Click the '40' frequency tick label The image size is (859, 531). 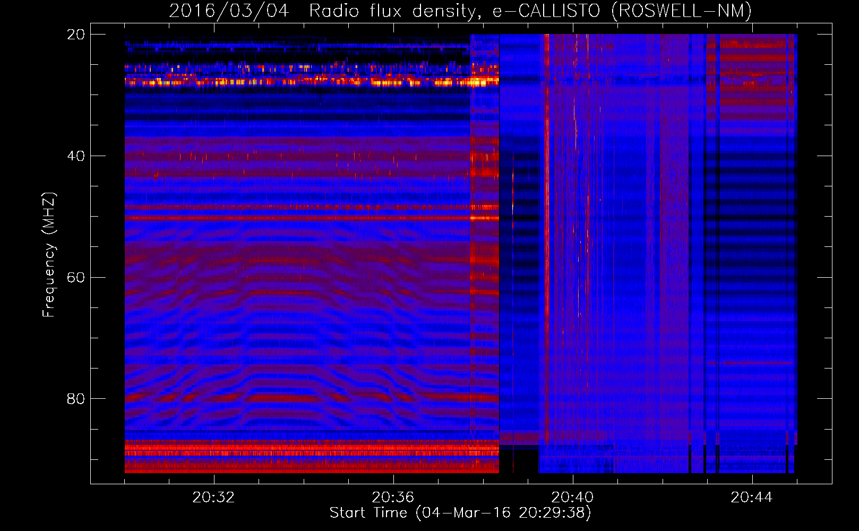[x=76, y=156]
